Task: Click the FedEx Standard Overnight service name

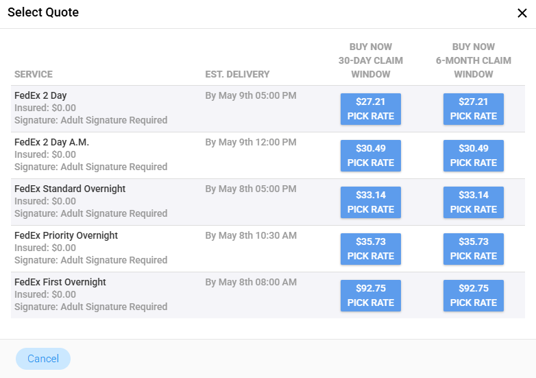Action: click(70, 189)
